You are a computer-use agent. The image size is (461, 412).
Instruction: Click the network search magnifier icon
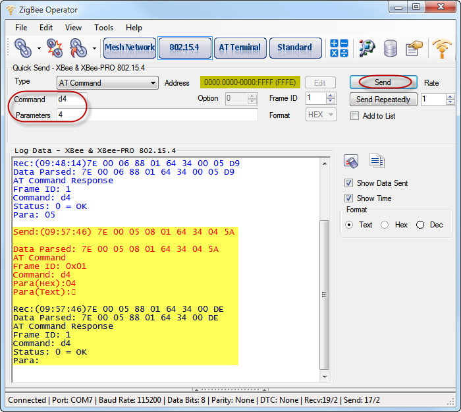click(366, 48)
